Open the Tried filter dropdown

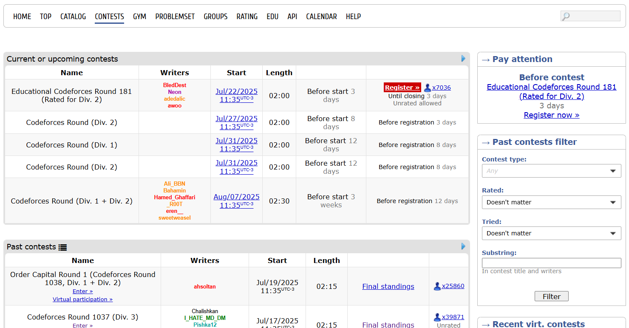(551, 233)
